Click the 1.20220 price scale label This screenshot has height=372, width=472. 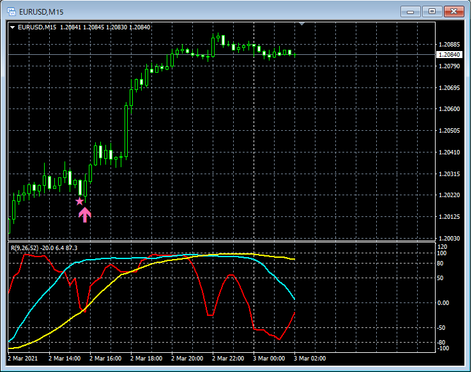pyautogui.click(x=449, y=195)
